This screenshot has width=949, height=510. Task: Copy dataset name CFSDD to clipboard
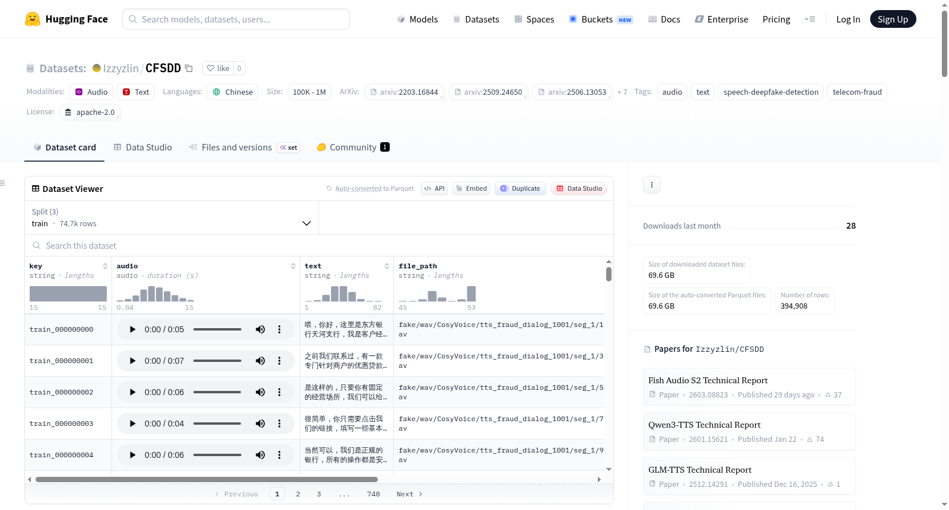pyautogui.click(x=189, y=68)
